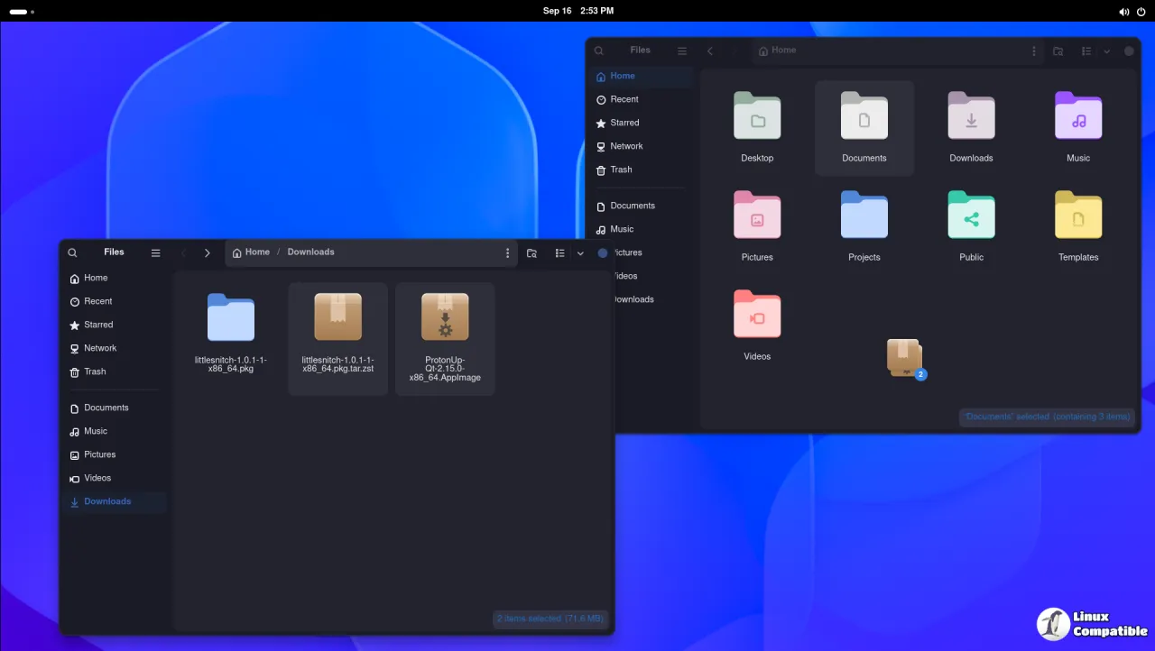Select Network in the Downloads window sidebar

(115, 348)
